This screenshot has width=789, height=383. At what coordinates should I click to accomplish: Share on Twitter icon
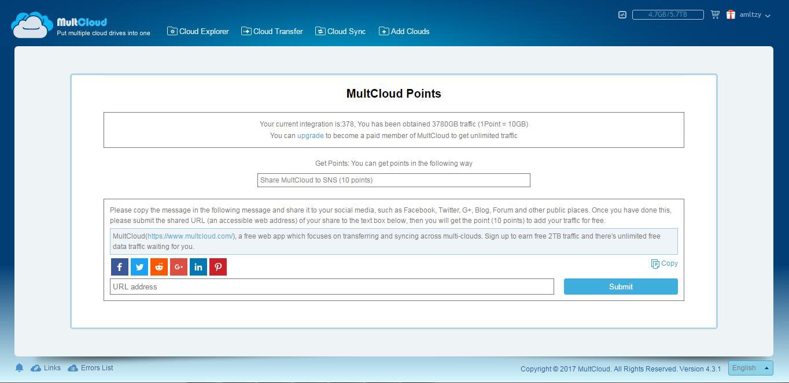click(139, 267)
